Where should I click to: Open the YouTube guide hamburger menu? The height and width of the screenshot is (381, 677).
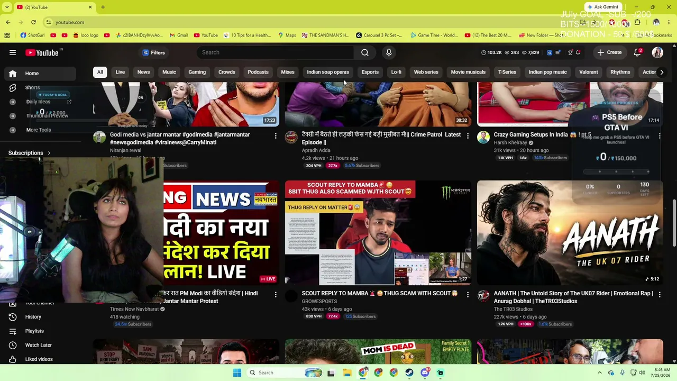(x=13, y=52)
